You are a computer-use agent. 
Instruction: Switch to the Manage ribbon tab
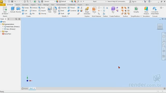[46, 5]
